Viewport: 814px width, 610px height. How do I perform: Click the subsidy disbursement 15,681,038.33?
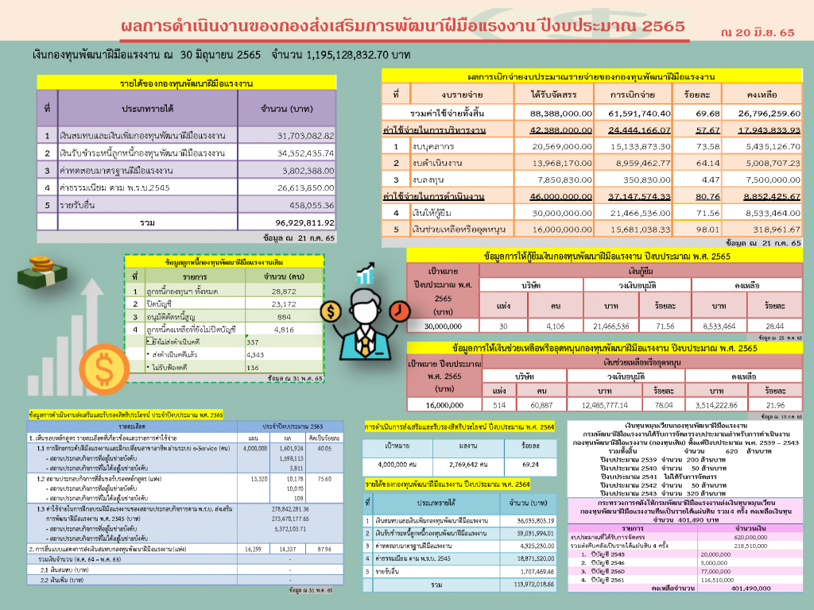[641, 230]
